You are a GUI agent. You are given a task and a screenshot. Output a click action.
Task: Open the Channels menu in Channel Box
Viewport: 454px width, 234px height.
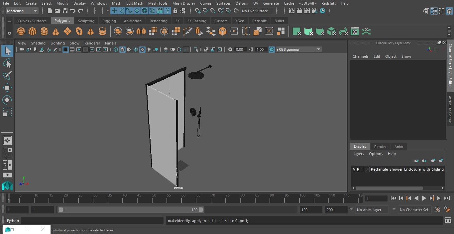[361, 56]
